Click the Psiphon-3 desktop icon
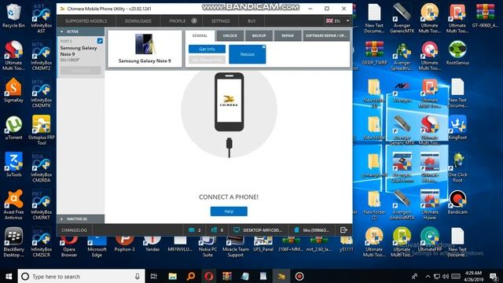Screen dimensions: 503x283 coord(124,244)
